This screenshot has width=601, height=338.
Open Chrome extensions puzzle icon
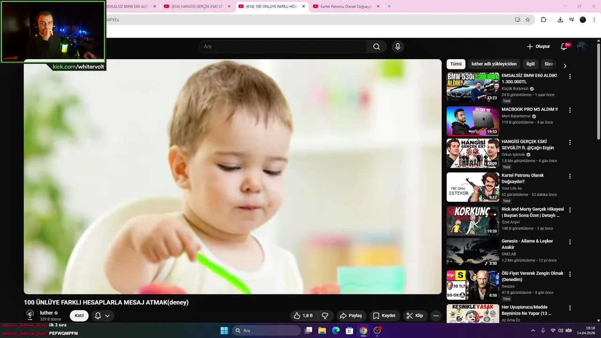[x=544, y=20]
